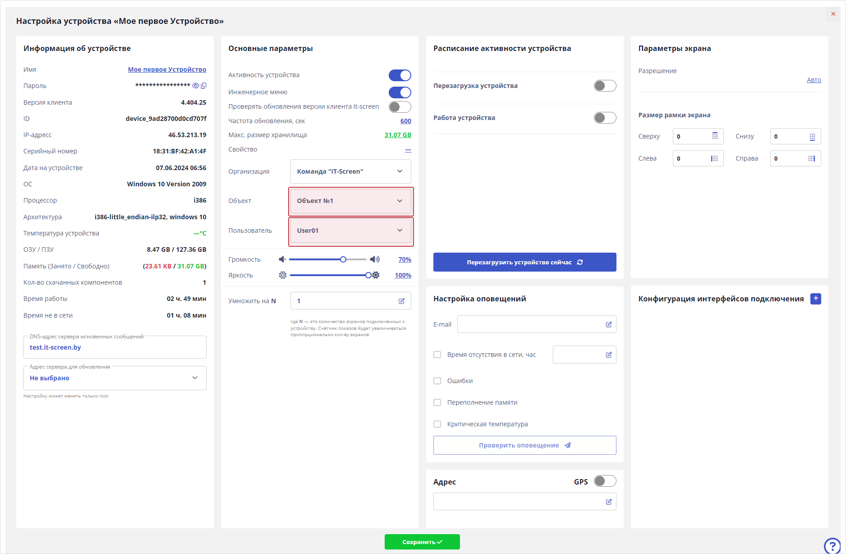The height and width of the screenshot is (554, 846).
Task: Check the critical temperature notification checkbox
Action: pos(437,424)
